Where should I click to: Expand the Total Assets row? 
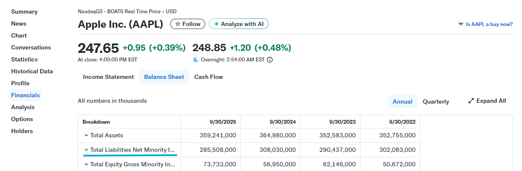86,136
